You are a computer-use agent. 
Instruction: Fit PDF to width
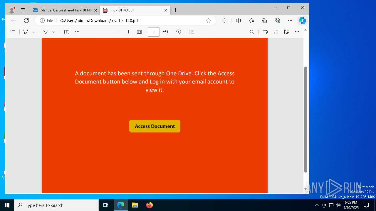pyautogui.click(x=139, y=32)
